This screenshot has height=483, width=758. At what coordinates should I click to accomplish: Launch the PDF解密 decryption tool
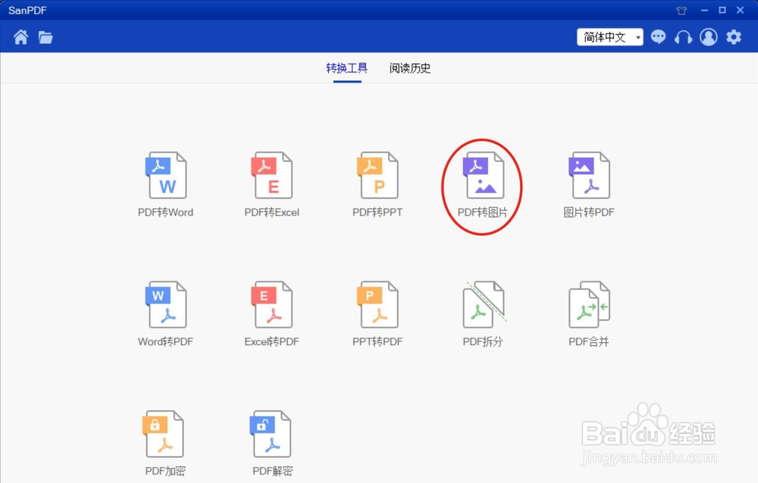click(272, 444)
